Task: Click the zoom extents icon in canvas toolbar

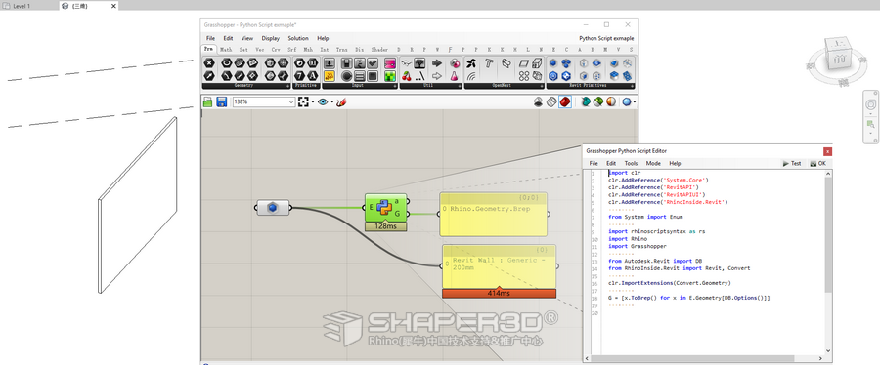Action: tap(304, 101)
